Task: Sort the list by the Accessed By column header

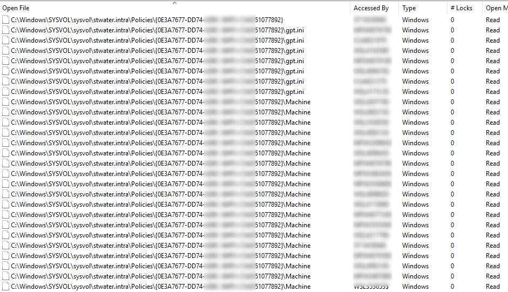Action: click(x=371, y=8)
